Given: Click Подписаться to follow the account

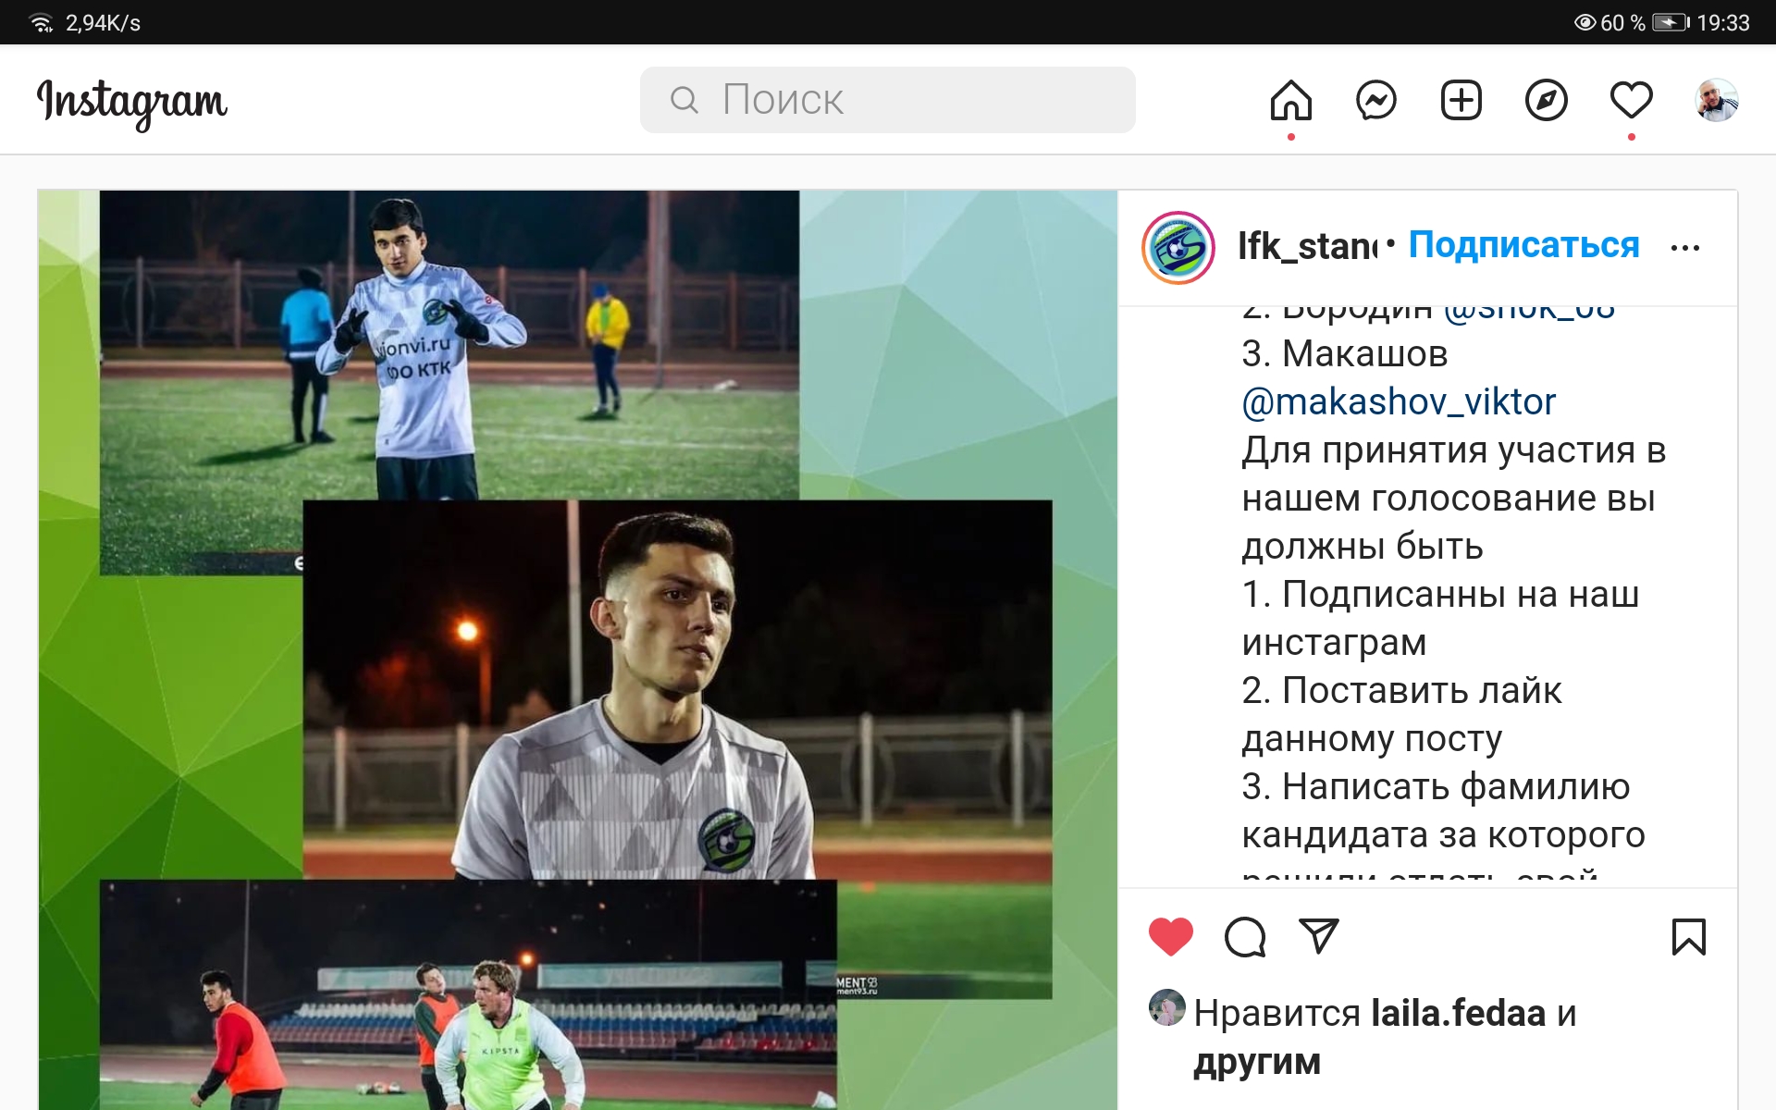Looking at the screenshot, I should click(1523, 245).
